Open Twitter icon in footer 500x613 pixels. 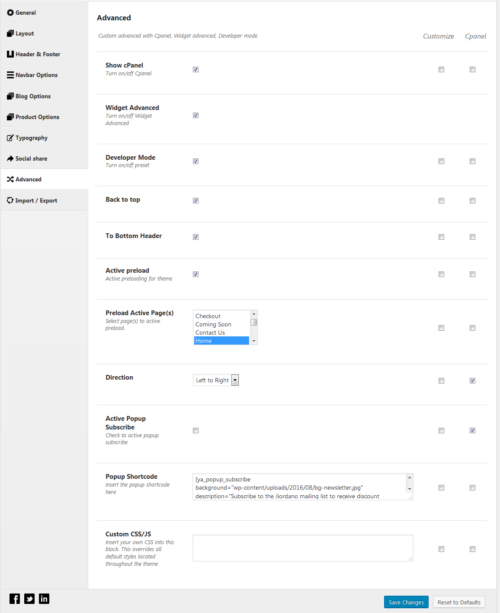(29, 599)
